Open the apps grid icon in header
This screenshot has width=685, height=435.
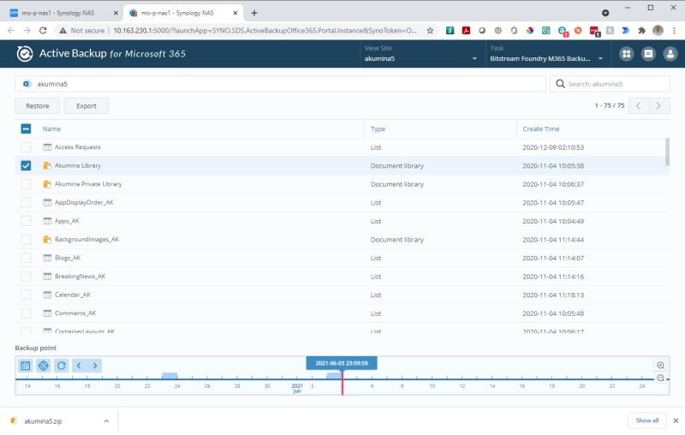coord(626,54)
